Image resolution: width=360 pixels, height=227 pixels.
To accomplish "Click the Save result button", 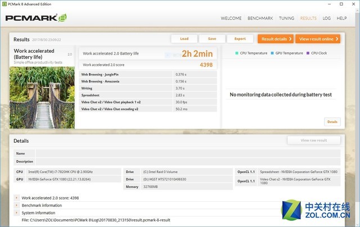I will 211,39.
